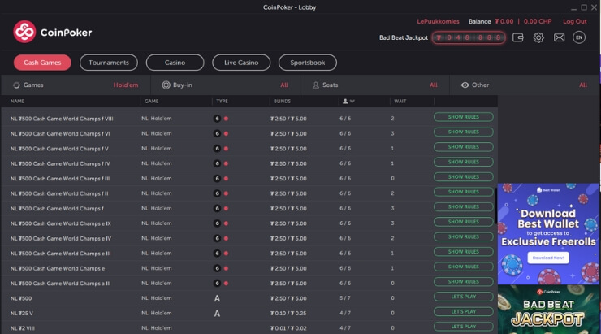
Task: Open the mail inbox icon
Action: click(x=559, y=37)
